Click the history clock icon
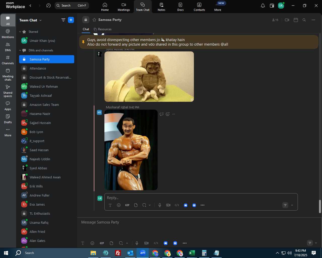This screenshot has width=322, height=258. tap(49, 6)
